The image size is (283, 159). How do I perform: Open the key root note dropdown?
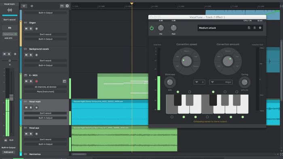tap(199, 82)
